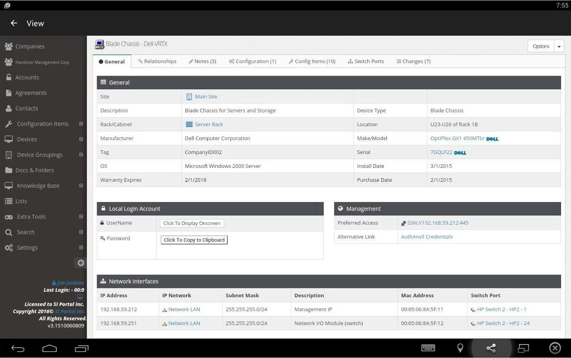
Task: Click To Display Onscreen username button
Action: 192,223
